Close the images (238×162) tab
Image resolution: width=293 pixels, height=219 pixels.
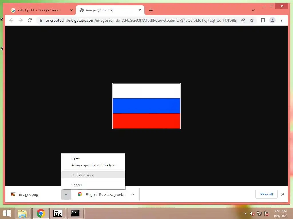pos(140,10)
